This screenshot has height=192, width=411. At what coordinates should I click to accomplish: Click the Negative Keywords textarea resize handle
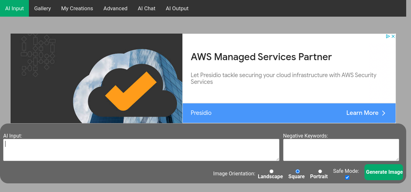tap(397, 159)
